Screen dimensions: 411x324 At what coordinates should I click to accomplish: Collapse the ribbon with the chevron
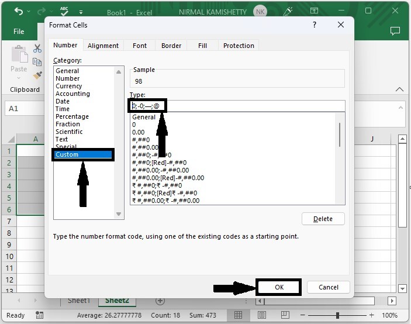[399, 89]
